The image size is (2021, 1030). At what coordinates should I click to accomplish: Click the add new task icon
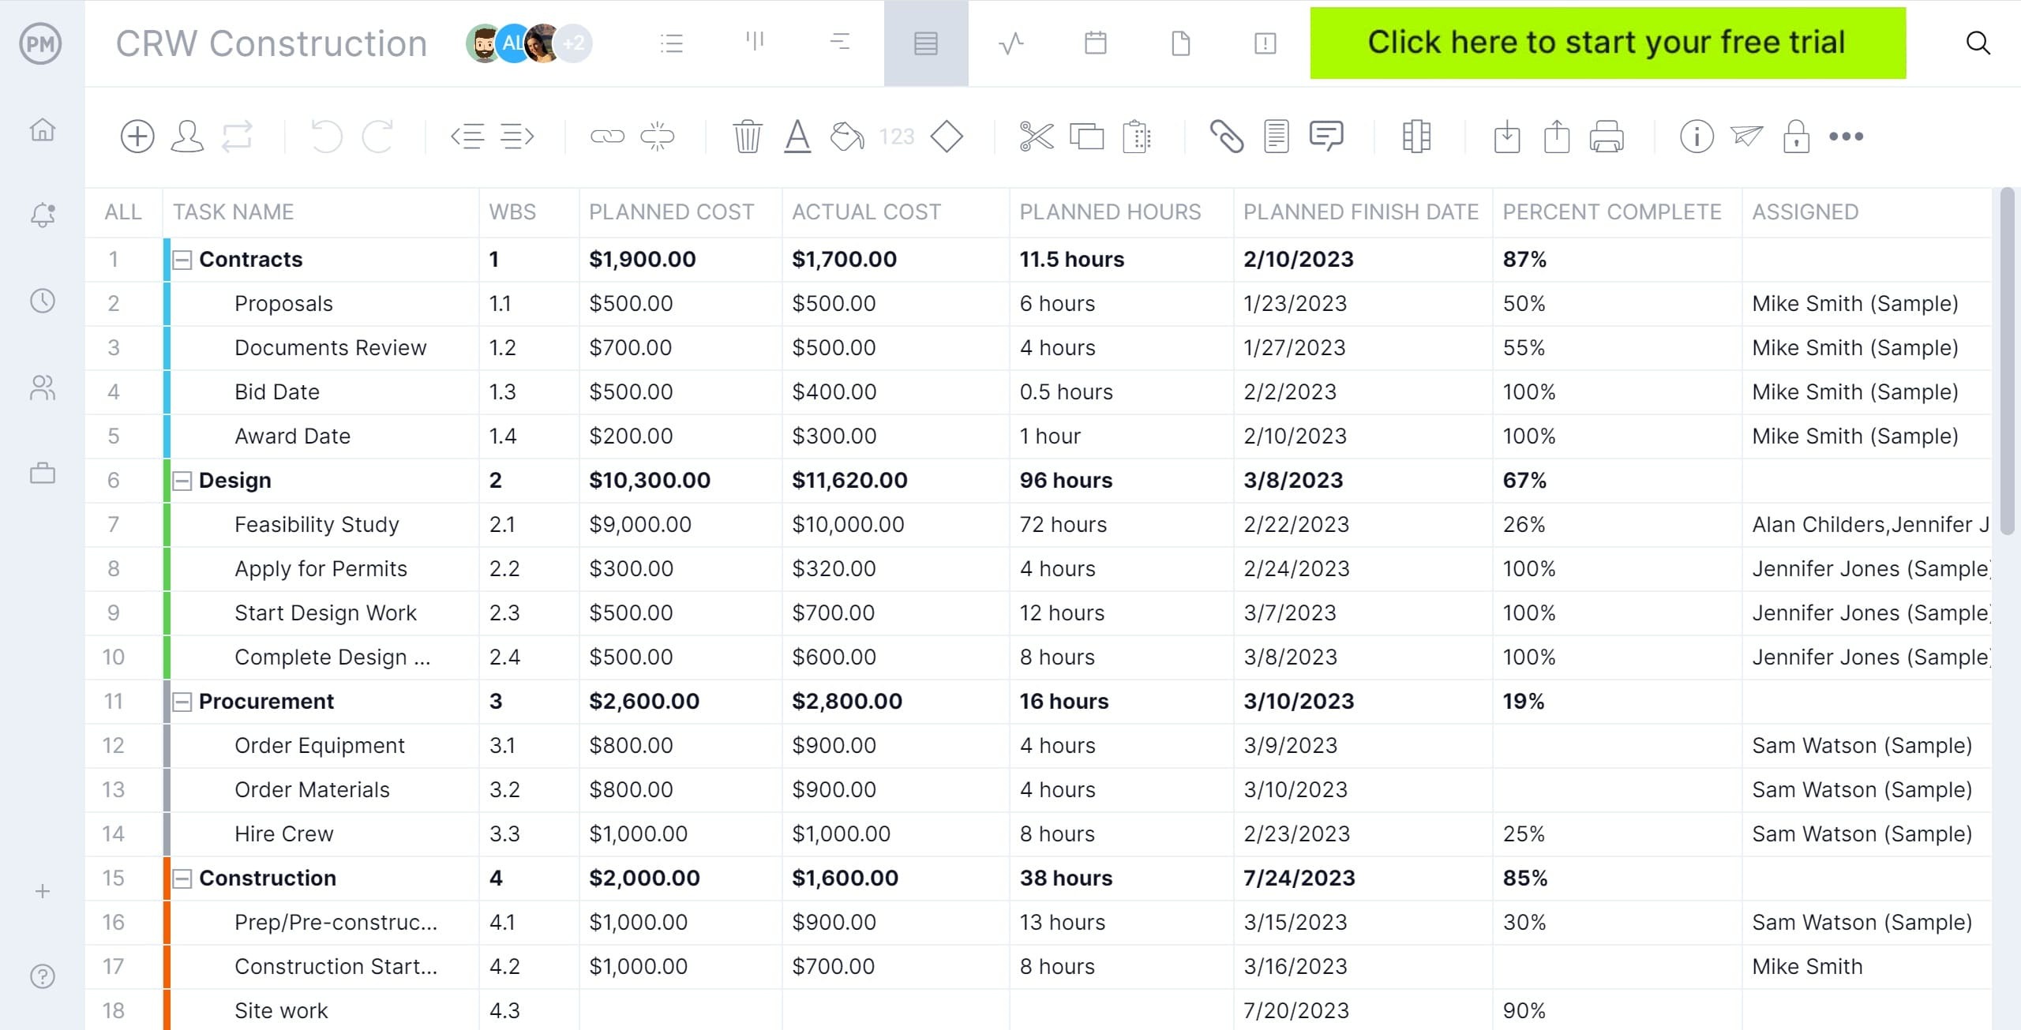135,137
